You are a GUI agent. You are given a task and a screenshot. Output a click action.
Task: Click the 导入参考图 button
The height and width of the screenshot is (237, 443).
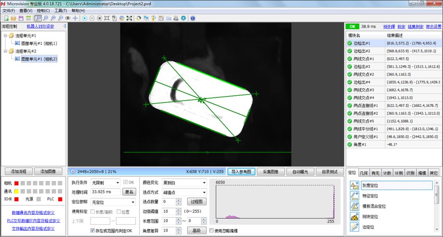(x=241, y=171)
